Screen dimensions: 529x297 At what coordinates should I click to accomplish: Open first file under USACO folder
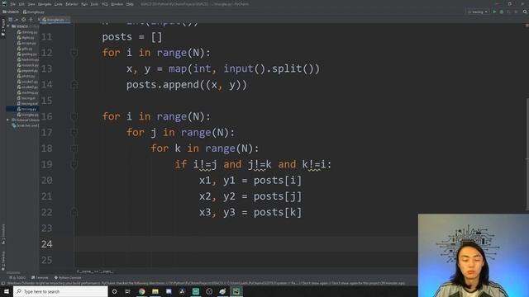(x=27, y=32)
